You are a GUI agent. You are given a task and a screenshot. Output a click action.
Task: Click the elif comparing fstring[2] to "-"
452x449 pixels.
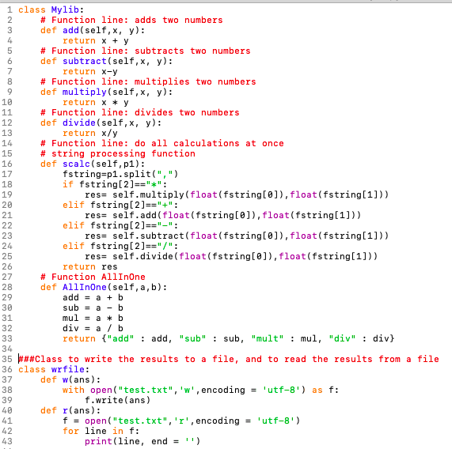coord(120,225)
